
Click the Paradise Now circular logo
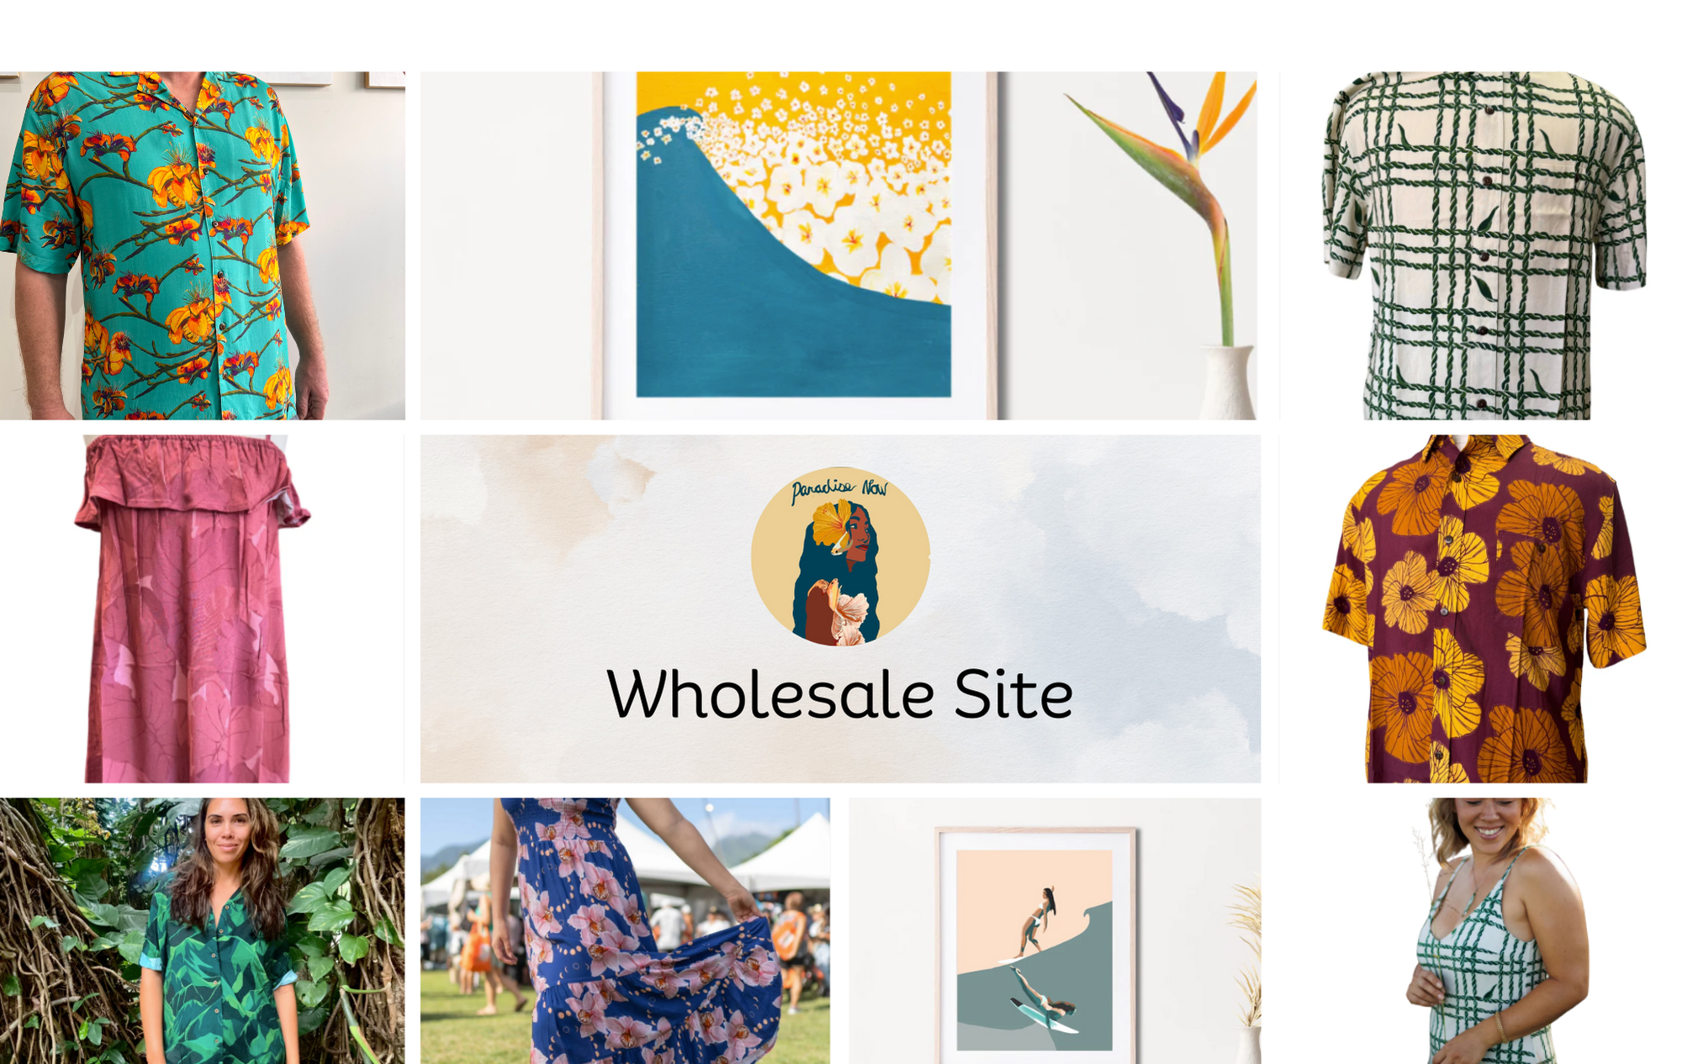[840, 556]
